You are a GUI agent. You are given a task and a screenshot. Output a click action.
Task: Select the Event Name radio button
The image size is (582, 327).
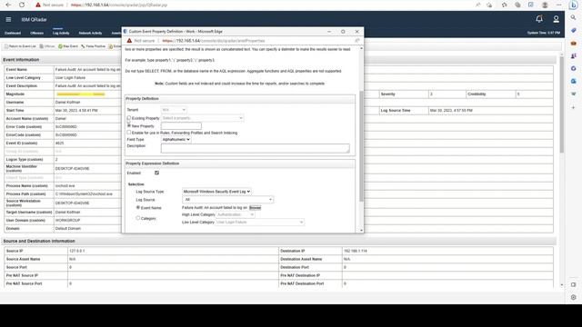[138, 208]
